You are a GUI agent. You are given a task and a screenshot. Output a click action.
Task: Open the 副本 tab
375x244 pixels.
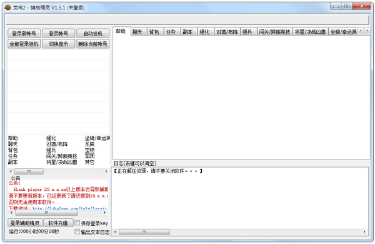coord(189,32)
